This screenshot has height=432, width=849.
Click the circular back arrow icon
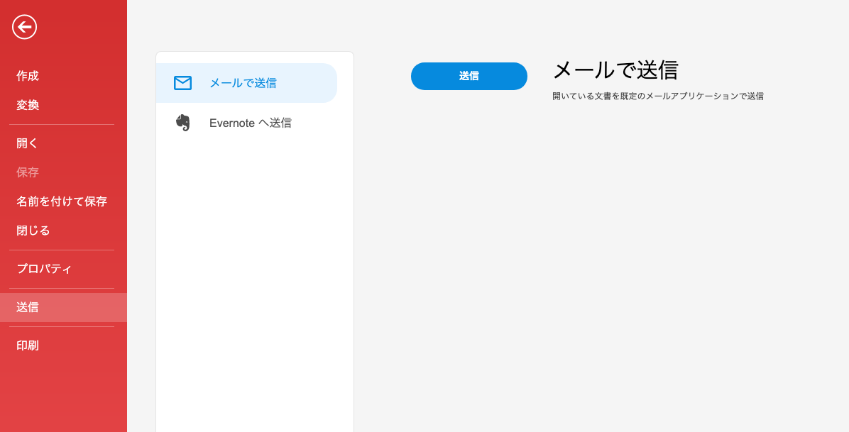23,27
